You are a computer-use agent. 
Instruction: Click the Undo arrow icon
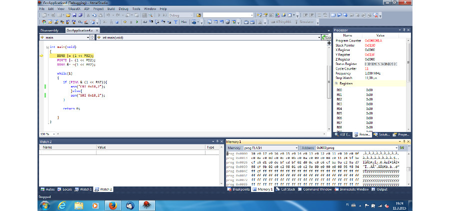(108, 15)
